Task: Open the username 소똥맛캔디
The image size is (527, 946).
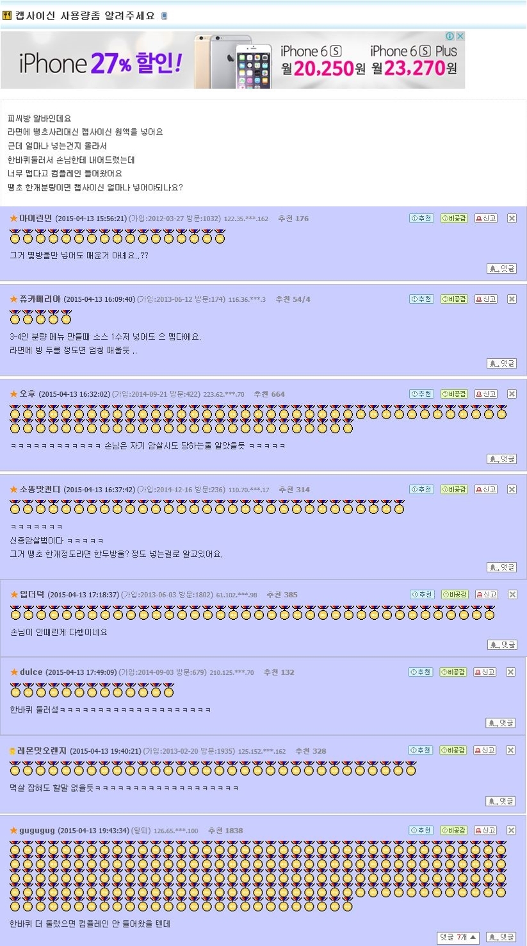Action: (x=40, y=490)
